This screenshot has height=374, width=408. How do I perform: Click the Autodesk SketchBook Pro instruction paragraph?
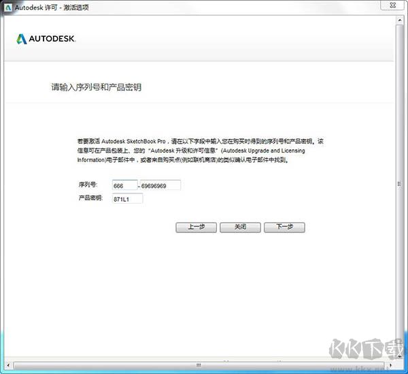201,151
